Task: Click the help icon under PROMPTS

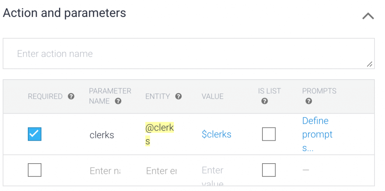Action: 309,101
